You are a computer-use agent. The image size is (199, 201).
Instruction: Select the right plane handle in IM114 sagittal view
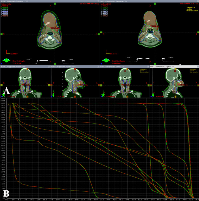99,85
